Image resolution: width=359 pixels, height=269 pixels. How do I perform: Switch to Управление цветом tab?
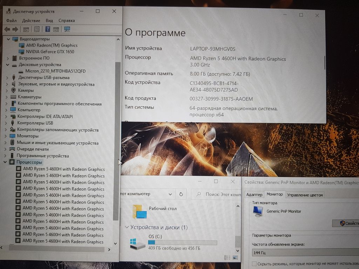(305, 195)
